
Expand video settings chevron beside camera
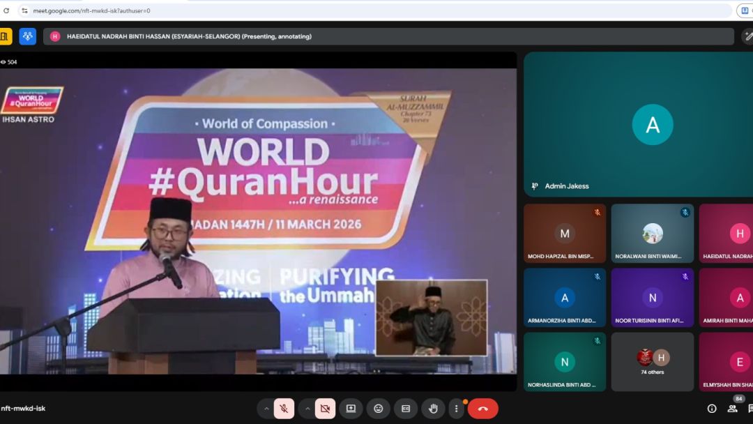coord(307,409)
